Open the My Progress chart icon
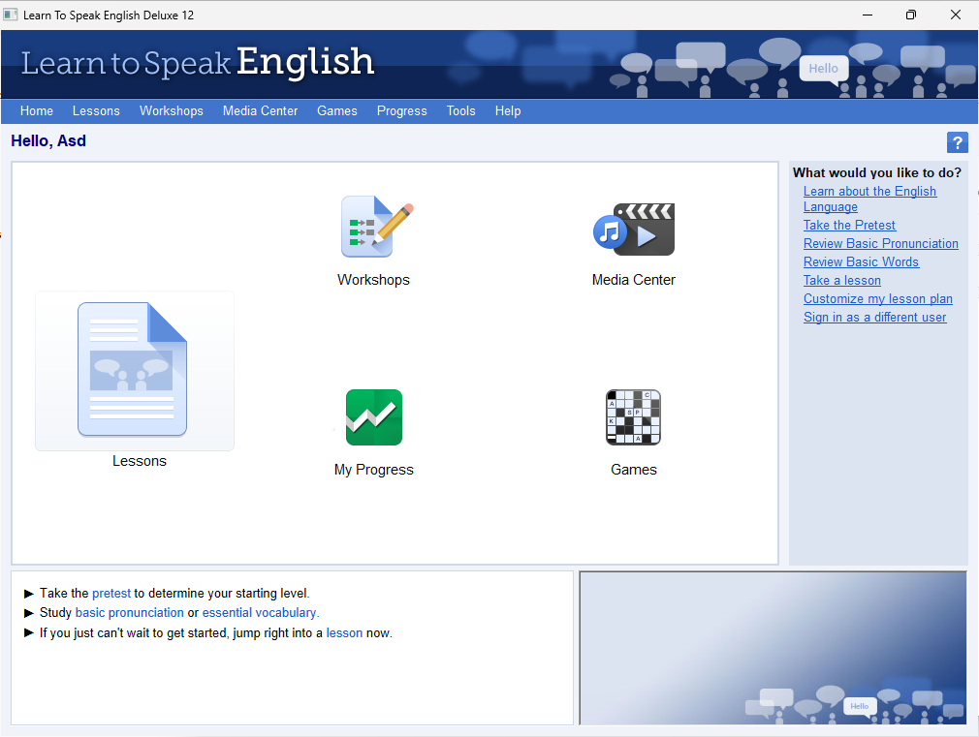Image resolution: width=979 pixels, height=737 pixels. tap(374, 416)
